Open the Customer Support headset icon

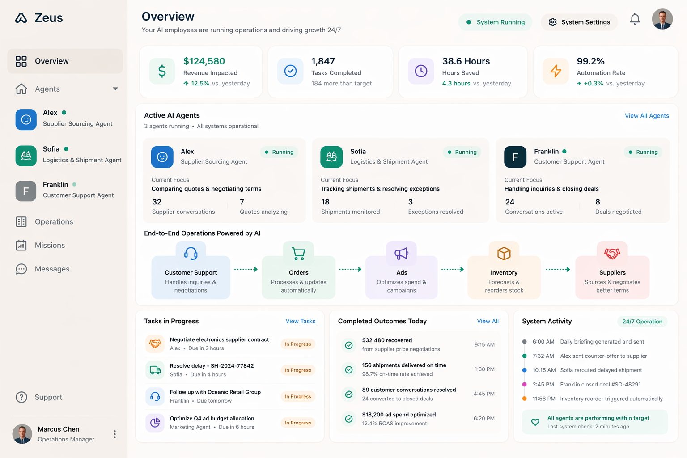pyautogui.click(x=191, y=254)
